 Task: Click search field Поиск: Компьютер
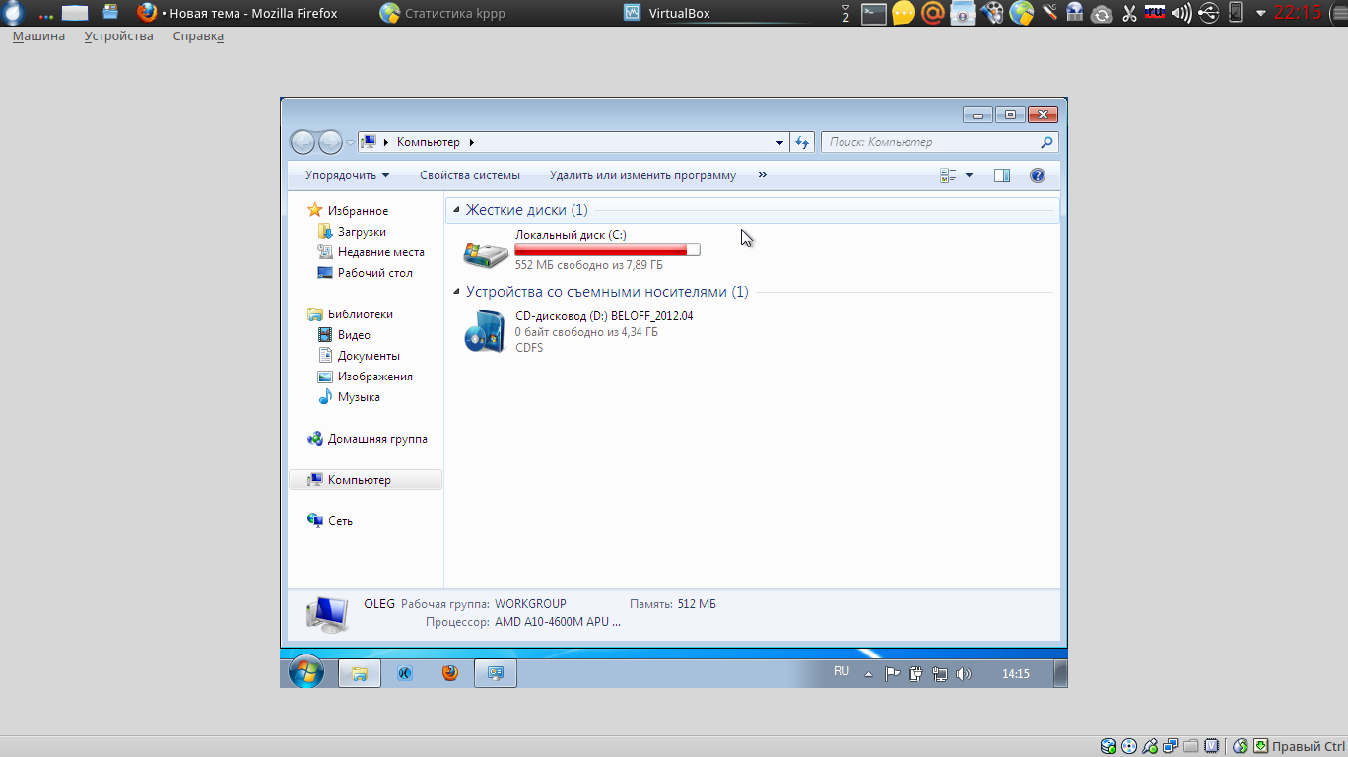click(x=930, y=142)
